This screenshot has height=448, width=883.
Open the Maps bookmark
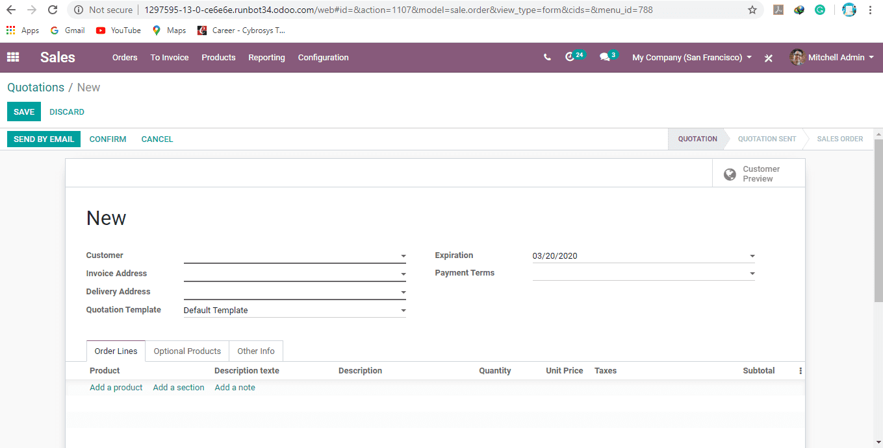169,30
